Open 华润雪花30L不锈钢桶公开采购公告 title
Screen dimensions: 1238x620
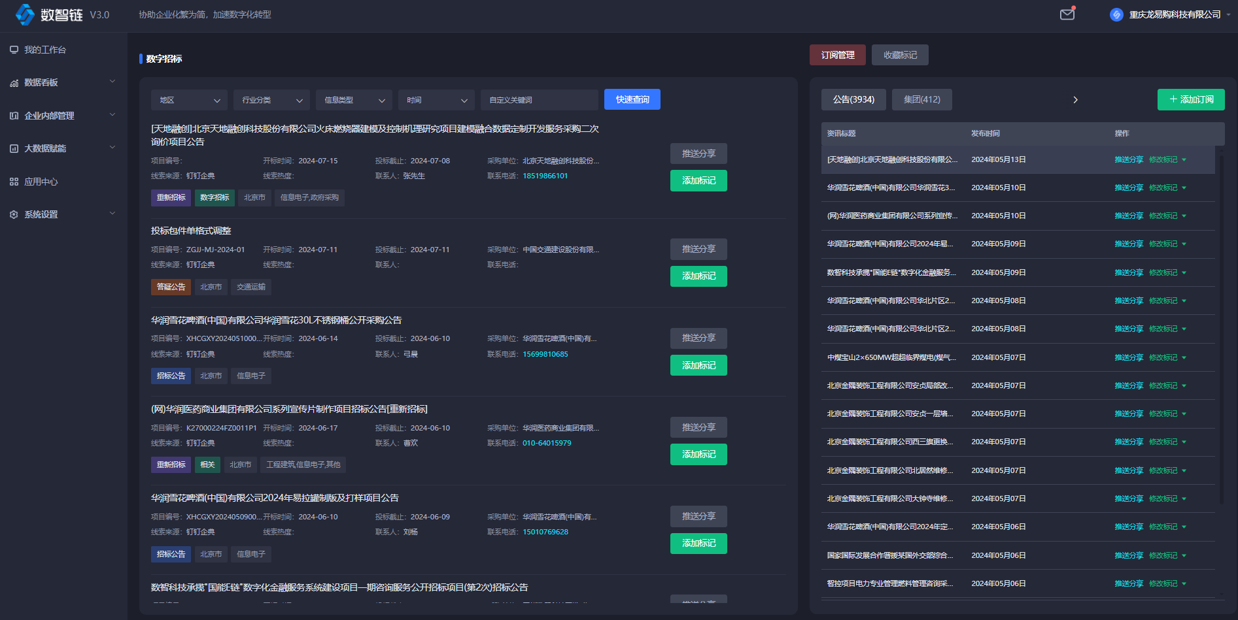pos(276,320)
